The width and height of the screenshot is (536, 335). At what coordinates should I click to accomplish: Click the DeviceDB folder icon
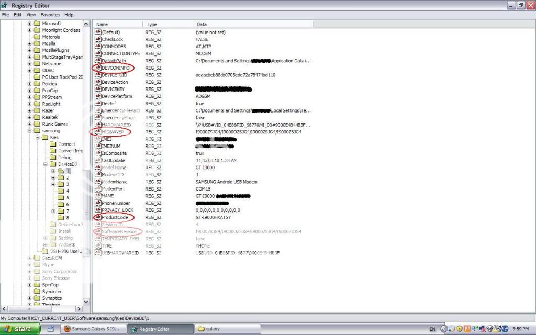tap(53, 164)
